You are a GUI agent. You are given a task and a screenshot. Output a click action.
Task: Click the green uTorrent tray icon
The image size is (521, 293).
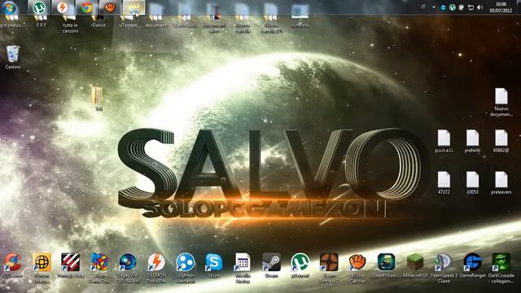point(452,7)
